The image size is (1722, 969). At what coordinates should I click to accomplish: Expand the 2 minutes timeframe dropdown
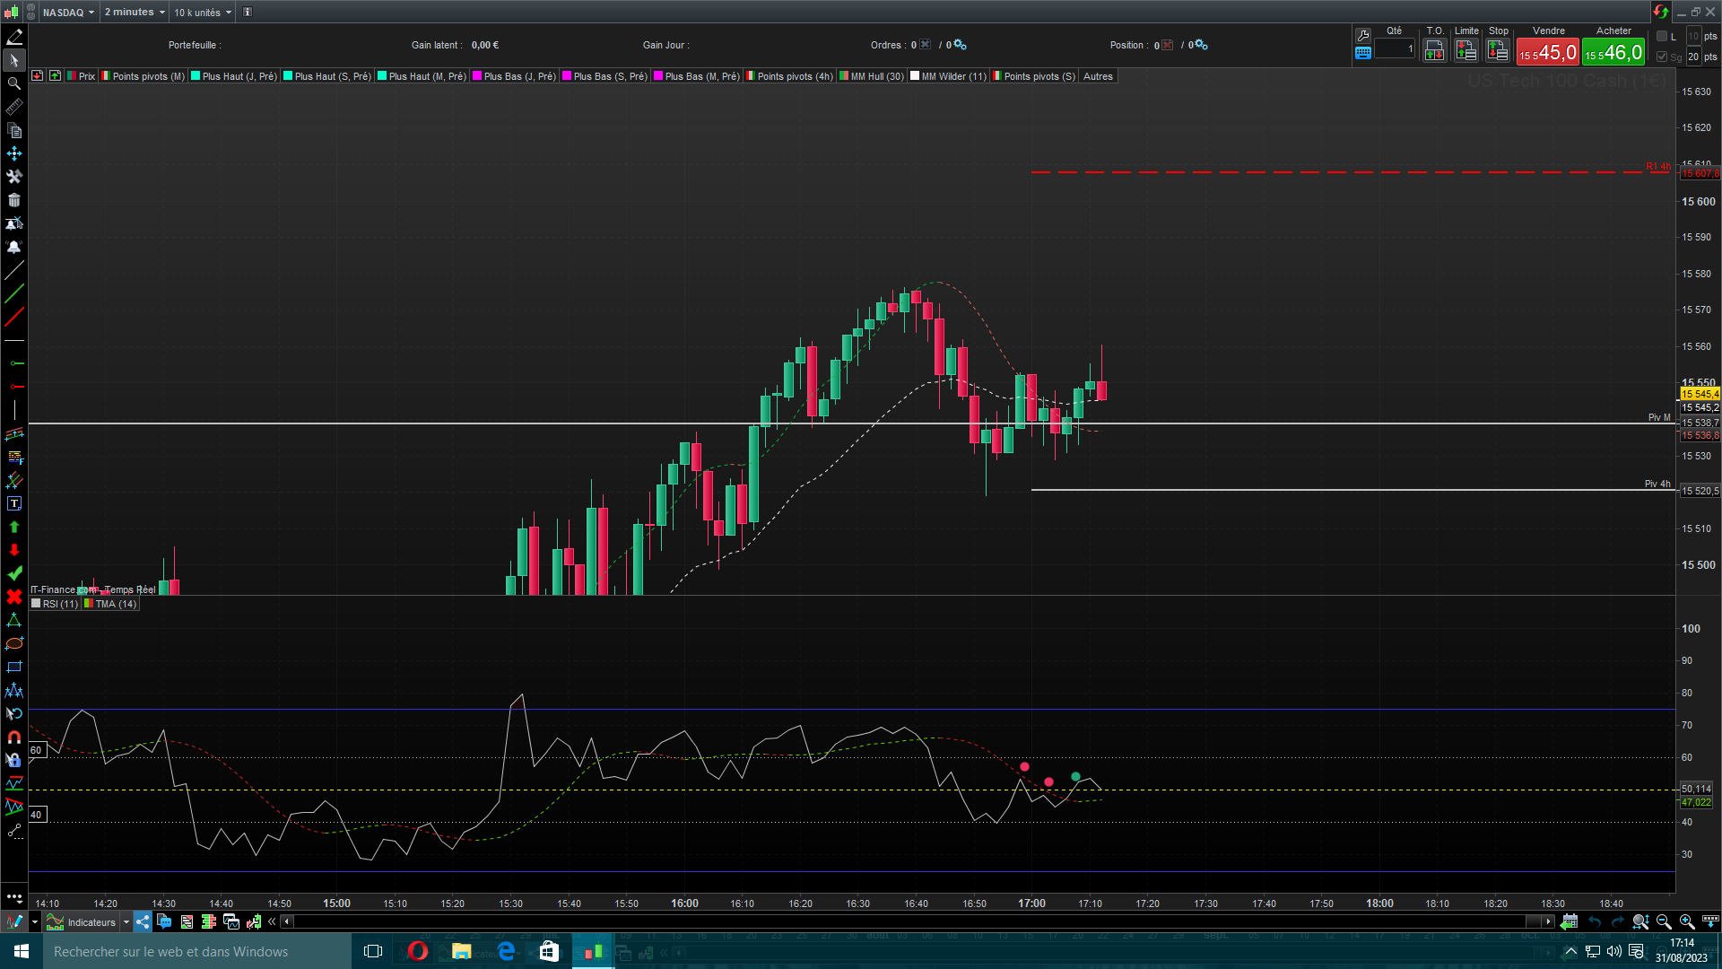click(135, 12)
